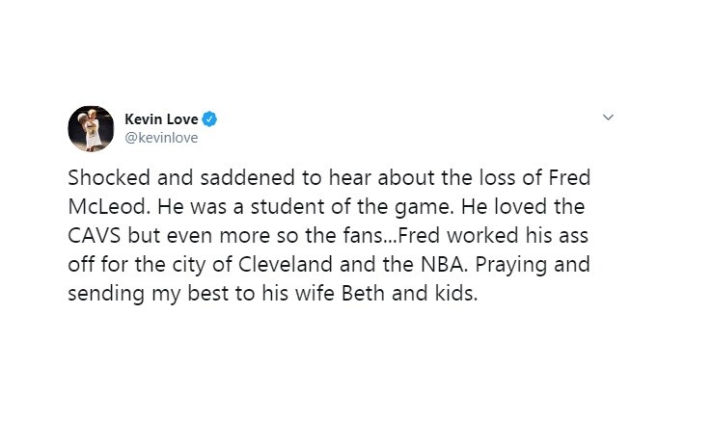
Task: Click the name "Beth" in the tweet
Action: 363,294
